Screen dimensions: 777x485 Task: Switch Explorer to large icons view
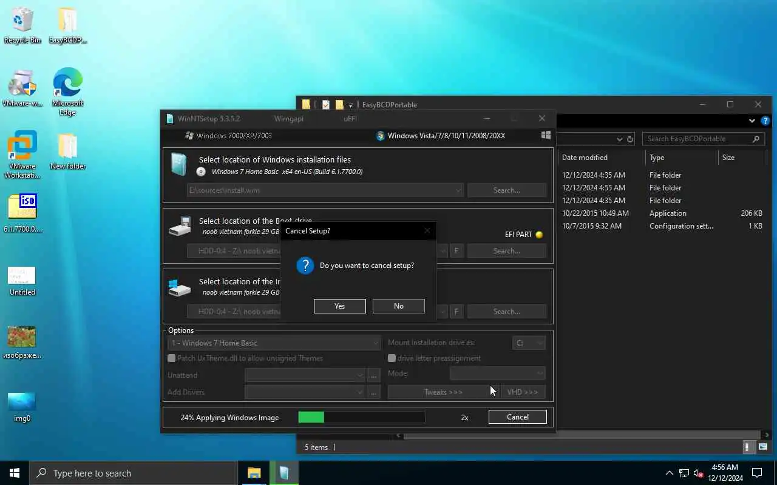[764, 447]
